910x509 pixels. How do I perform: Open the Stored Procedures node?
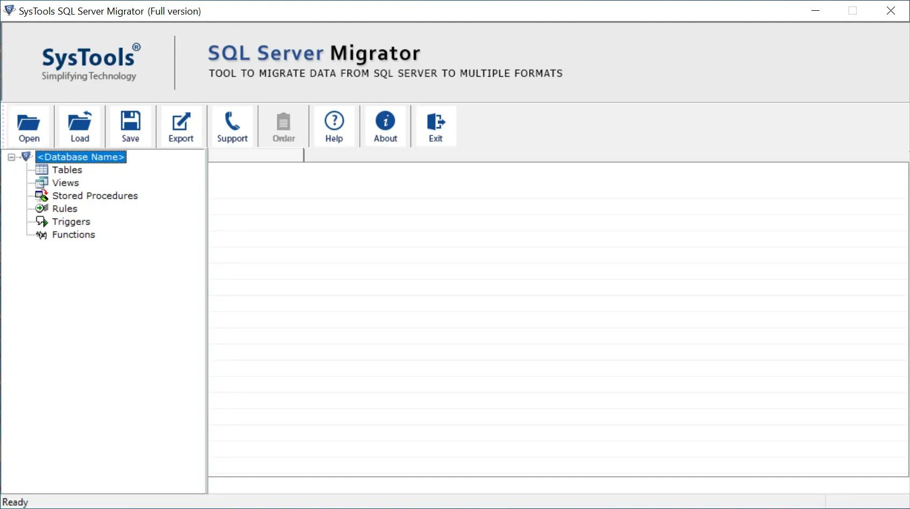coord(95,195)
